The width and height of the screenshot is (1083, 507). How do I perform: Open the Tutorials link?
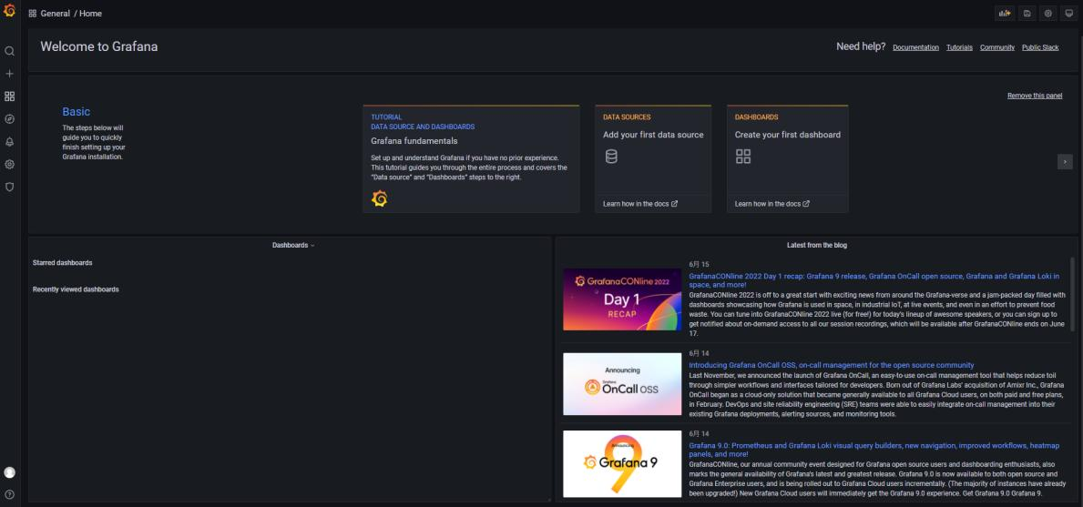point(959,47)
